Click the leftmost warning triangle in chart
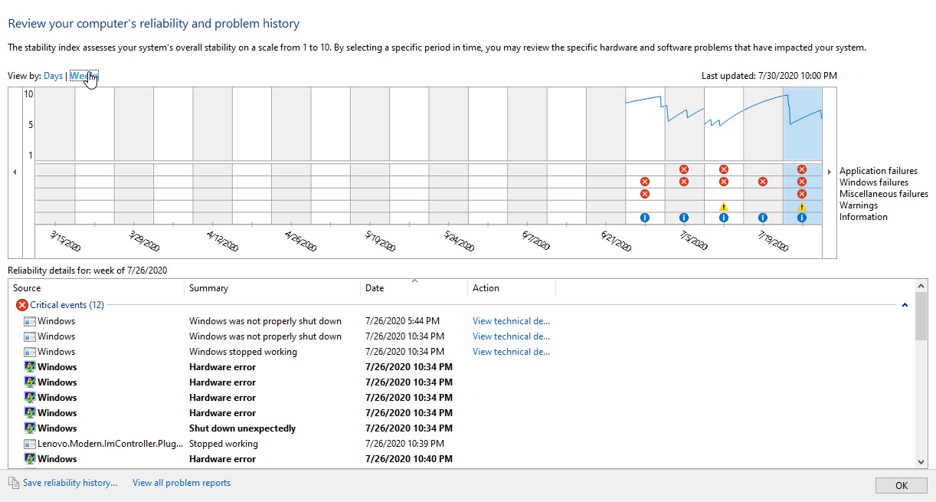 point(723,206)
